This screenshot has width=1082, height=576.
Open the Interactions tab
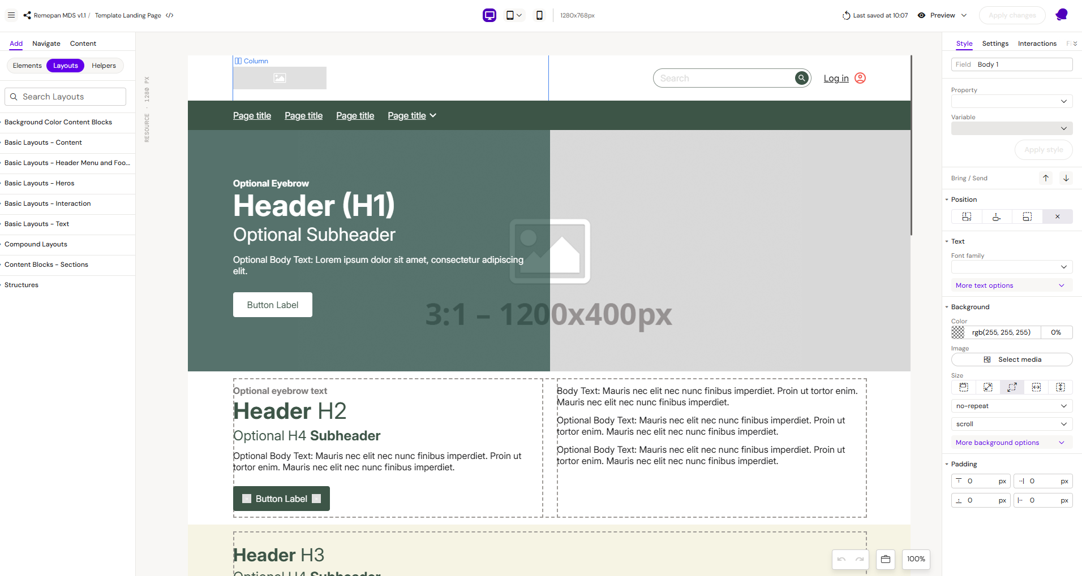(1037, 44)
